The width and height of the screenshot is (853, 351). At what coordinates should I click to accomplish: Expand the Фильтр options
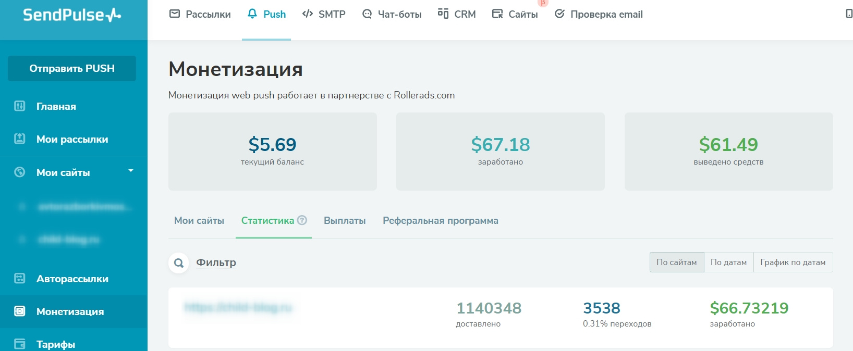[x=216, y=262]
